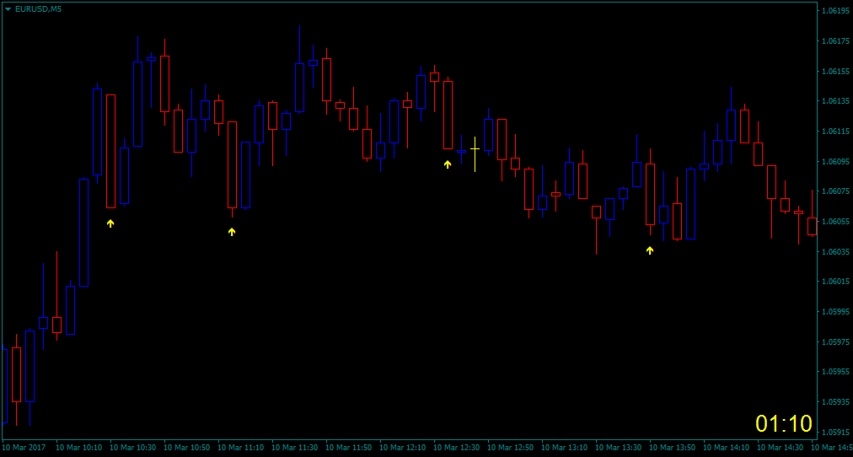Select the yellow up arrow under the 13:50 candle
This screenshot has width=853, height=457.
[650, 250]
